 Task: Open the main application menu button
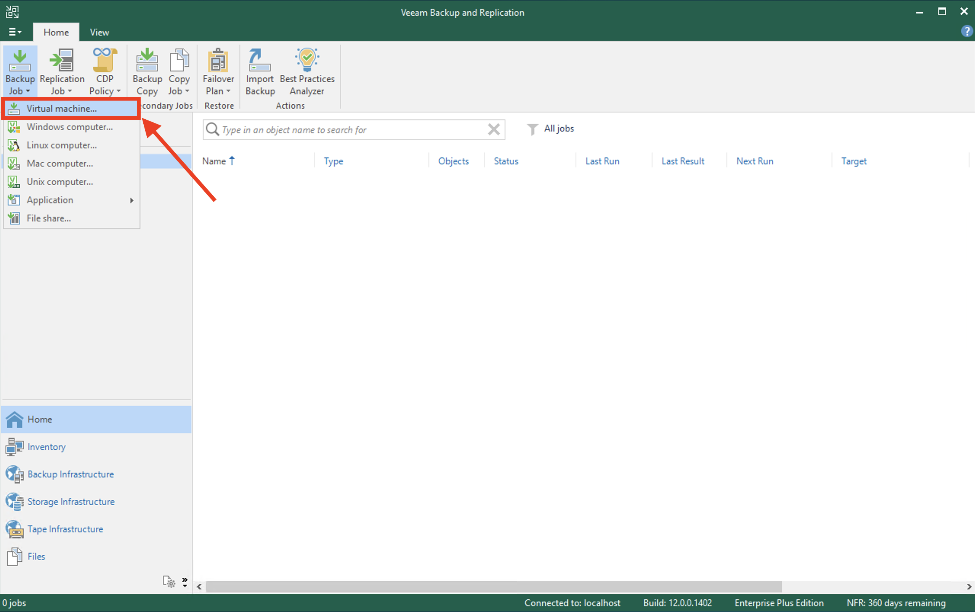tap(15, 32)
